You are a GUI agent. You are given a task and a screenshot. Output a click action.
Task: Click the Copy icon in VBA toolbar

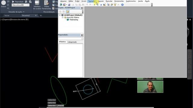(76, 5)
